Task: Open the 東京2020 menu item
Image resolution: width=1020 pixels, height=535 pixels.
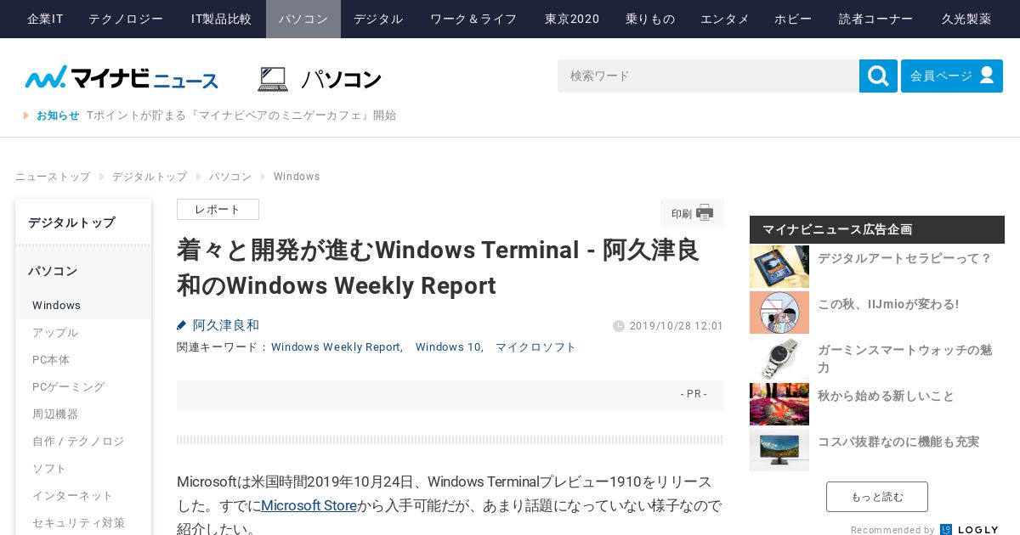Action: [572, 19]
